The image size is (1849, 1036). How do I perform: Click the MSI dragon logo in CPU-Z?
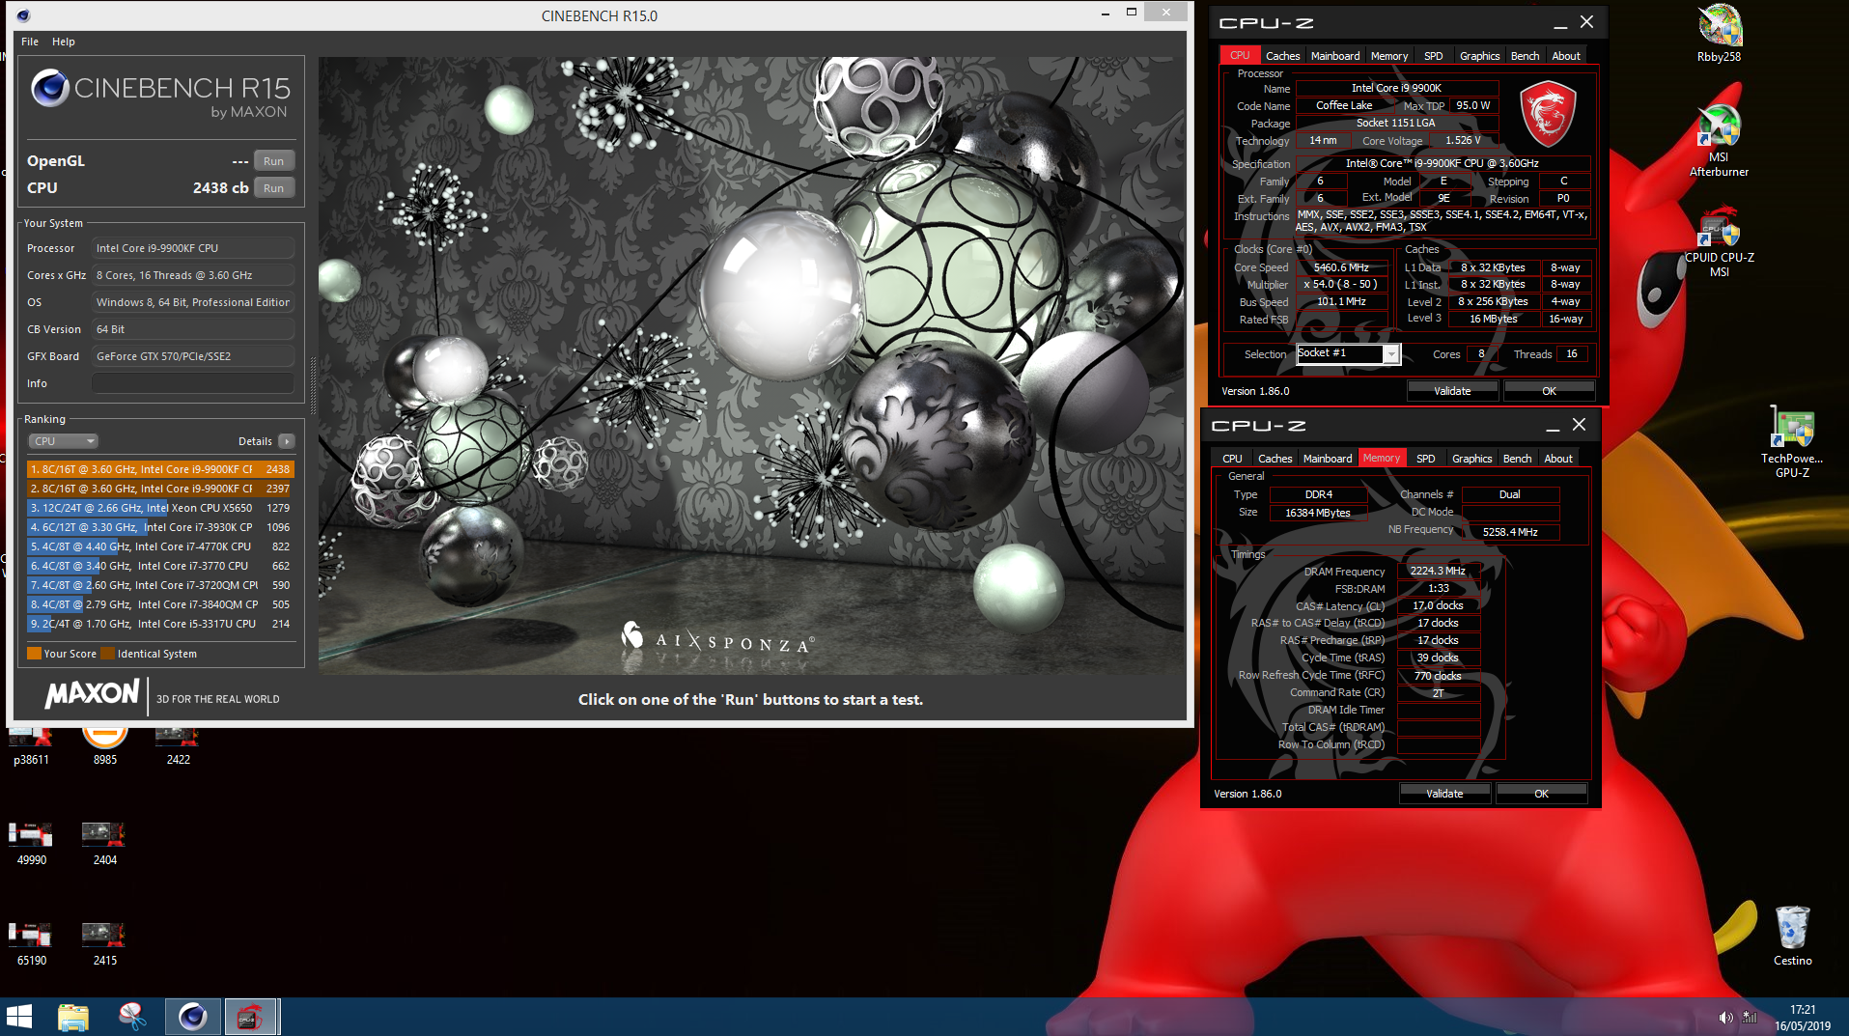1548,114
